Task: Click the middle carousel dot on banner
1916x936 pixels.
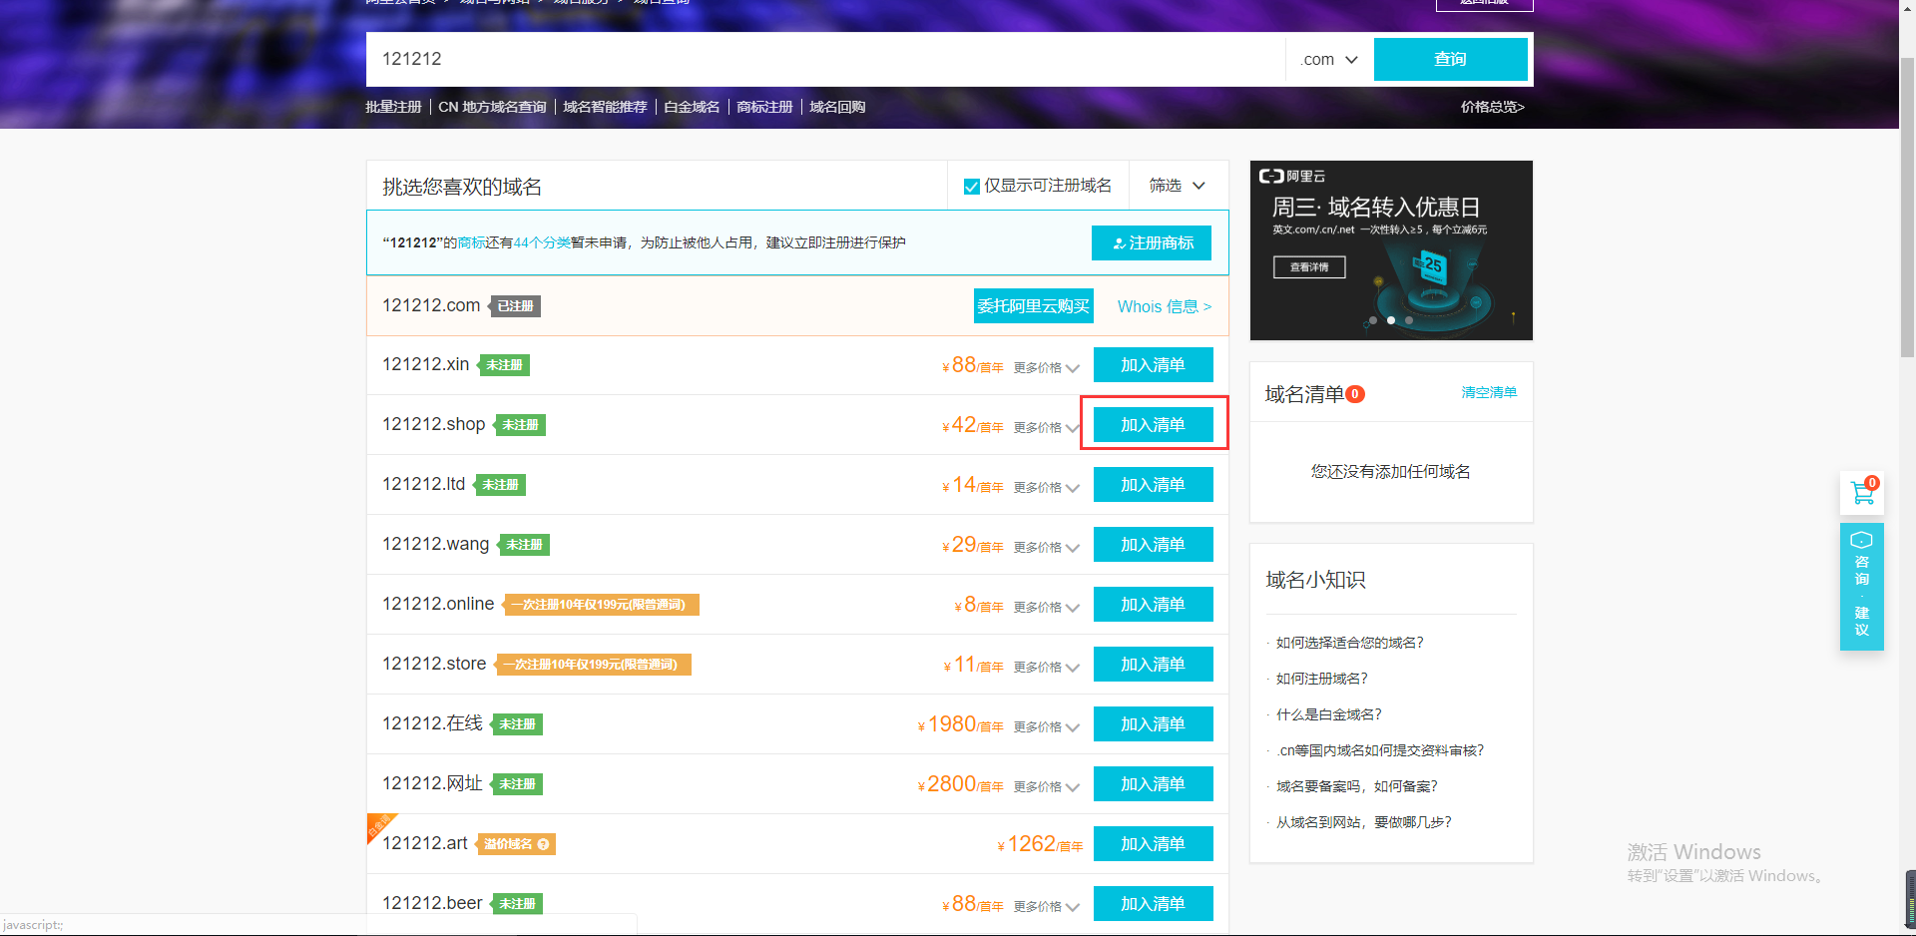Action: 1391,320
